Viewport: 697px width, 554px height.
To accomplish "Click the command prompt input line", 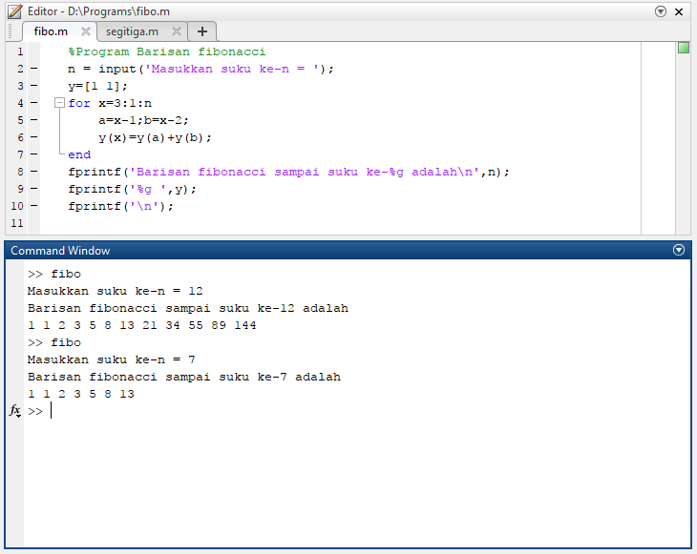I will point(286,411).
